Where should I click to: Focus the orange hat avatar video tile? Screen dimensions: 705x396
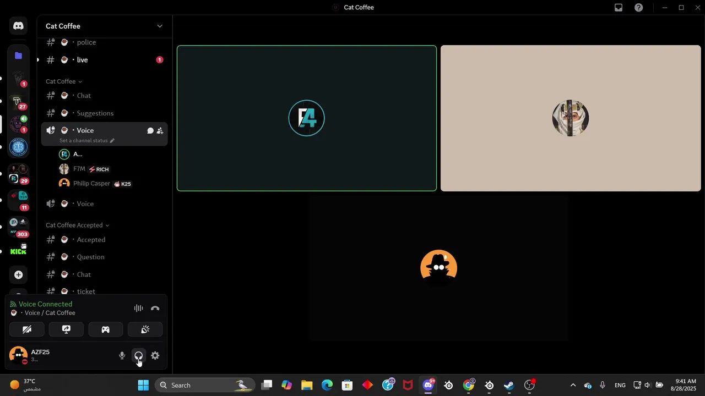tap(438, 268)
